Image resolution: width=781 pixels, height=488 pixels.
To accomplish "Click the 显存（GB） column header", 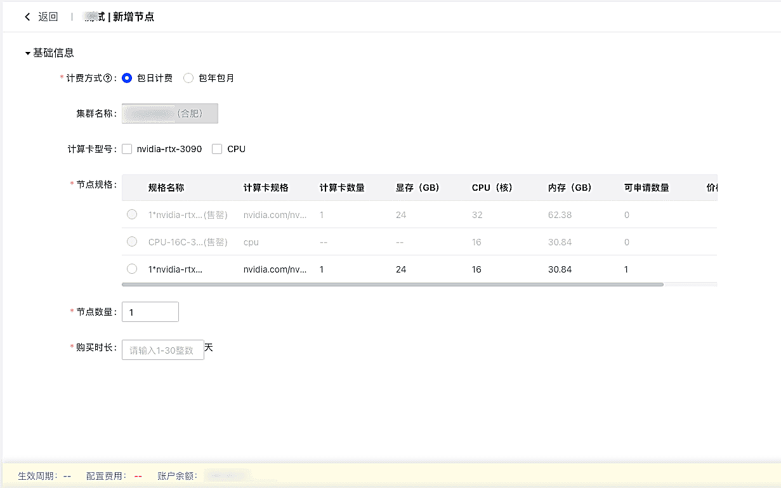I will (x=417, y=188).
